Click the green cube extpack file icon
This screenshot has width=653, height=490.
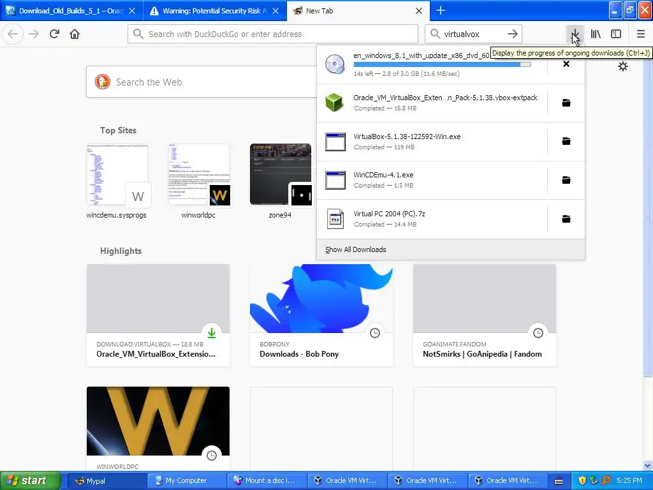tap(334, 103)
